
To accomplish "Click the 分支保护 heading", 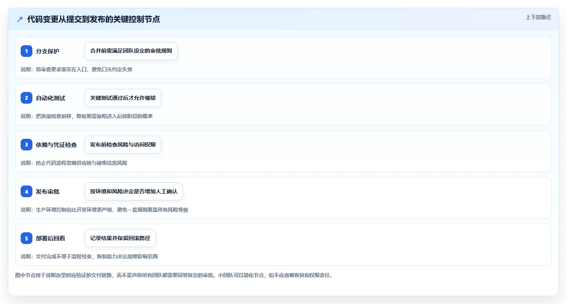I will click(48, 51).
